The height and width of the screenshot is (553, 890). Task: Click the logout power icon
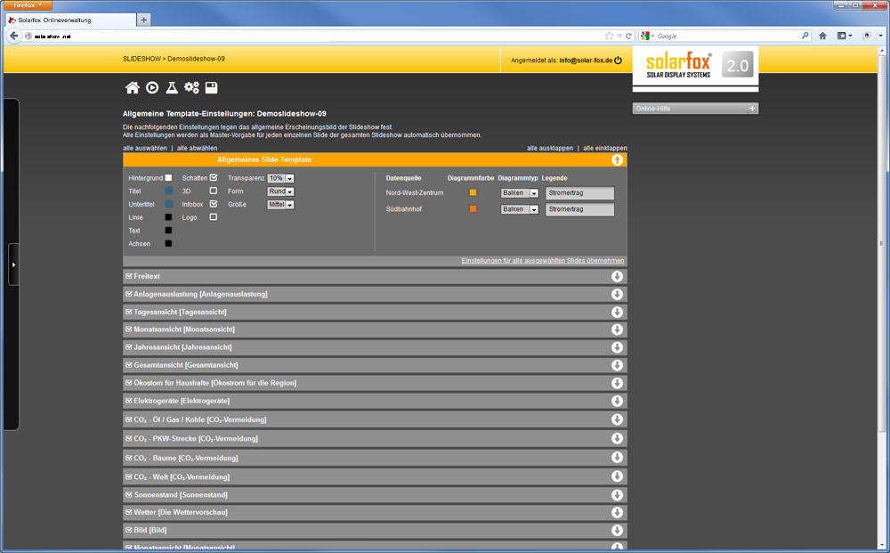[619, 61]
